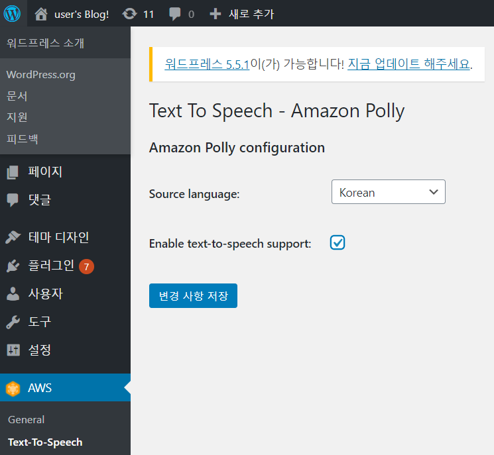
Task: Open the AWS cube icon menu
Action: coord(13,389)
